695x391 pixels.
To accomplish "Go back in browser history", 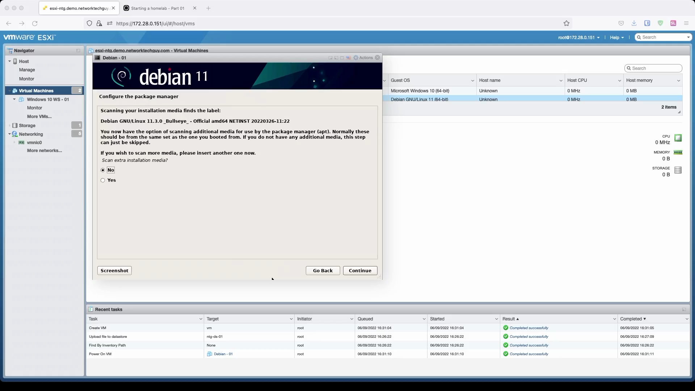I will click(9, 24).
